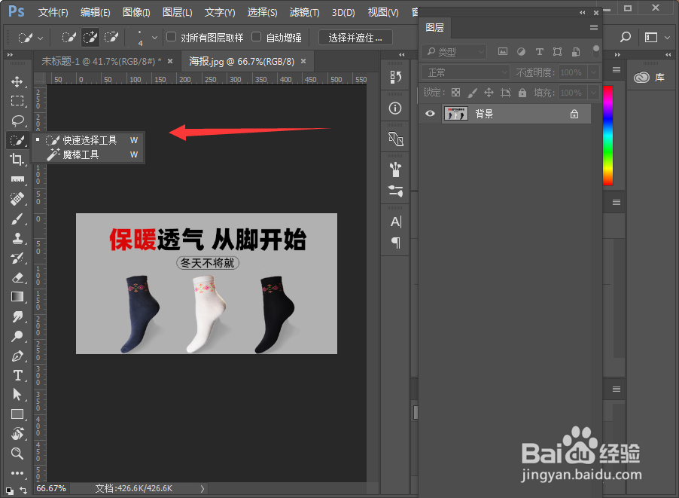The width and height of the screenshot is (679, 498).
Task: Select the Rectangle shape tool
Action: [17, 414]
